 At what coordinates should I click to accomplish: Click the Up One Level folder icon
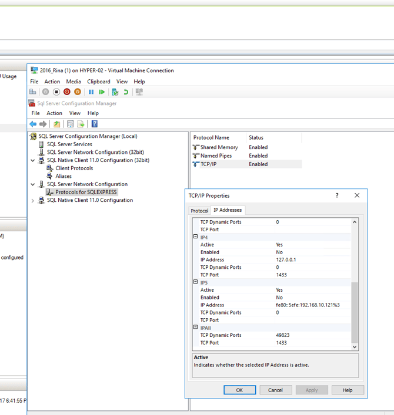click(x=56, y=124)
